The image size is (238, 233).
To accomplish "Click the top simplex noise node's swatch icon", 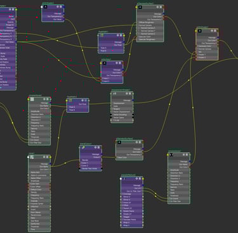I will pyautogui.click(x=32, y=99).
